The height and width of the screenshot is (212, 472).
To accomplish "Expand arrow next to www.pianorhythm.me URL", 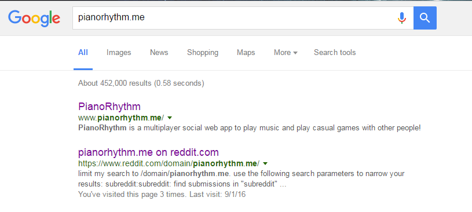I will point(170,117).
